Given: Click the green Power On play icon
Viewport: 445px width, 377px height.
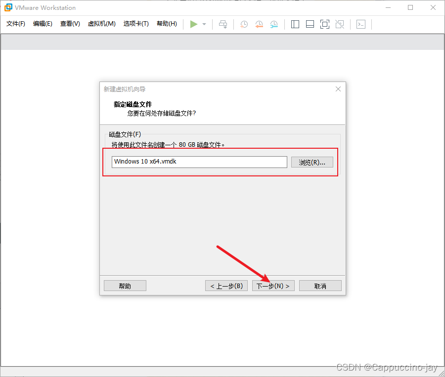Looking at the screenshot, I should click(194, 24).
